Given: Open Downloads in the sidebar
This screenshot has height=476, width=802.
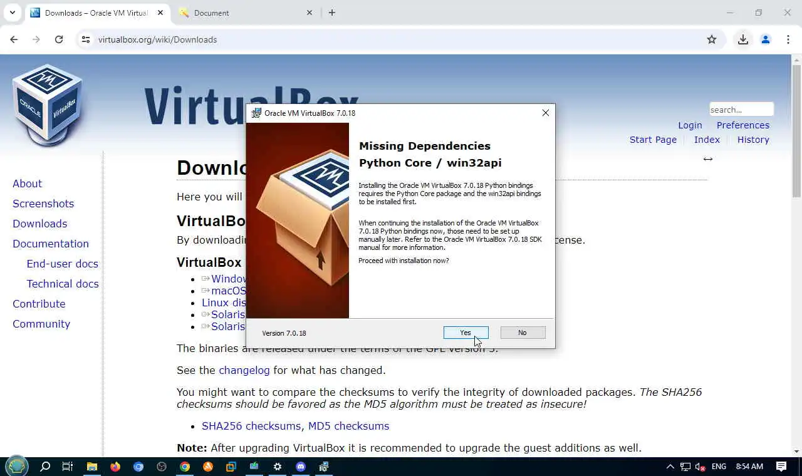Looking at the screenshot, I should click(39, 224).
